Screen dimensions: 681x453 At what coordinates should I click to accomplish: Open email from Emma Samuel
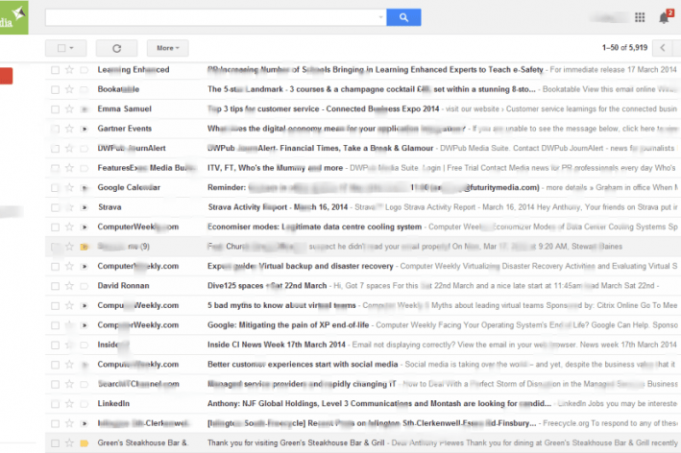(363, 108)
